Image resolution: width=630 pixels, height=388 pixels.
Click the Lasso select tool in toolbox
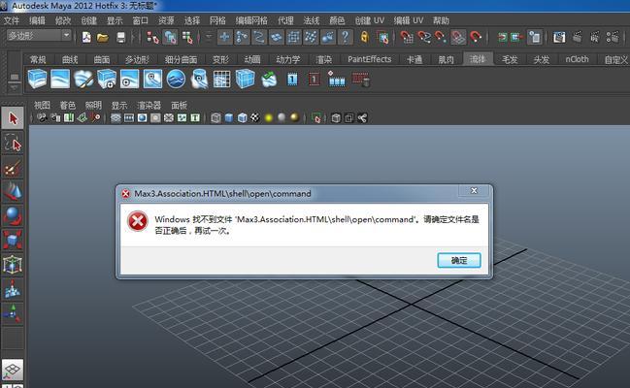(x=13, y=143)
